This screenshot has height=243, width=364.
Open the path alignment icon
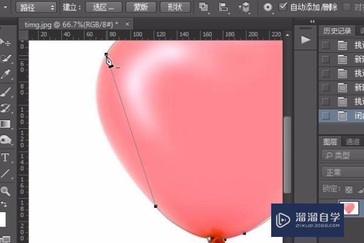[223, 7]
